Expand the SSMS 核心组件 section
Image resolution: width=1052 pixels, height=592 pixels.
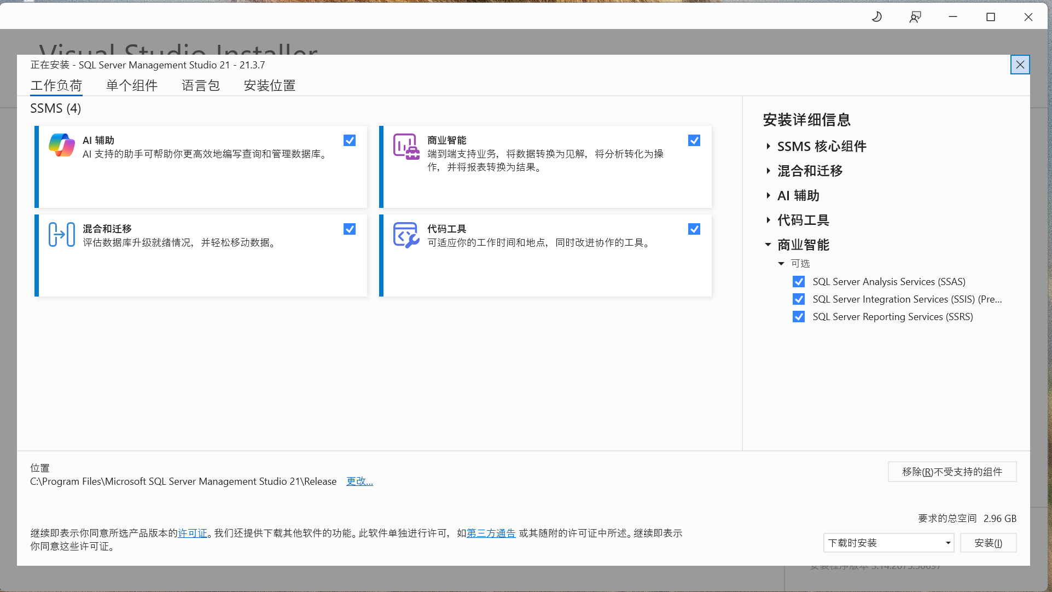769,146
